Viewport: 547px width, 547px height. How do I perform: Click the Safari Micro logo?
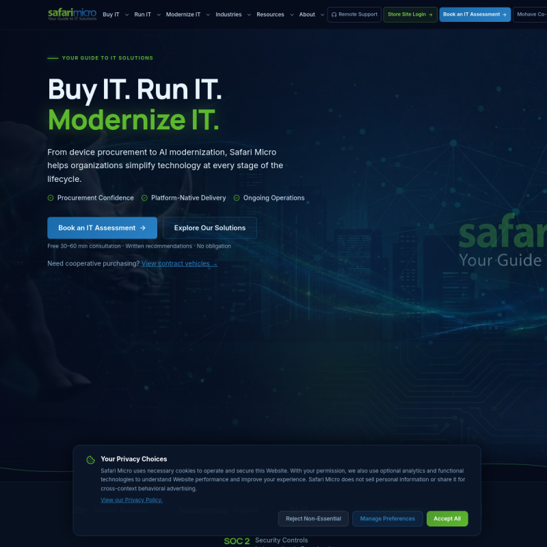tap(72, 14)
